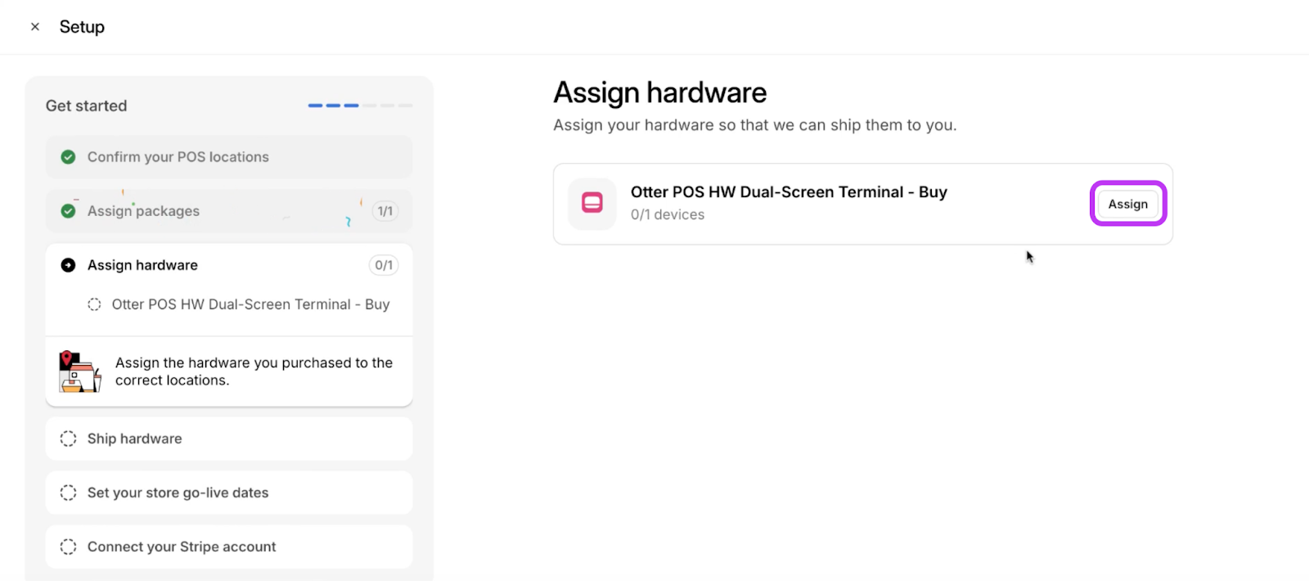Click the Assign button for Otter POS terminal
1309x581 pixels.
click(1127, 204)
